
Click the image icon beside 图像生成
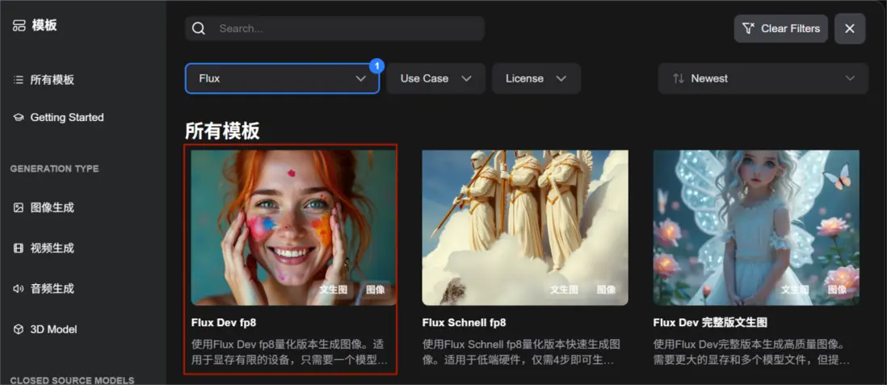[x=19, y=207]
